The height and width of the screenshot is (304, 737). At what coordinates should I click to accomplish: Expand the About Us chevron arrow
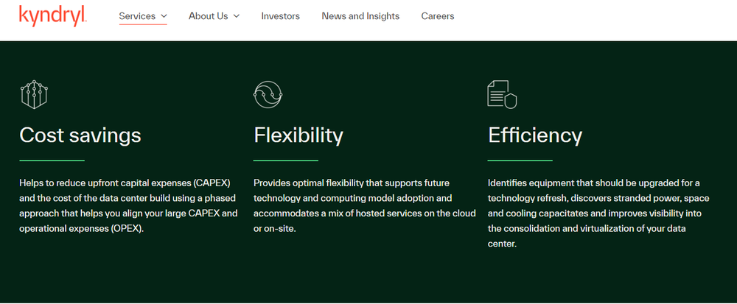pos(237,16)
